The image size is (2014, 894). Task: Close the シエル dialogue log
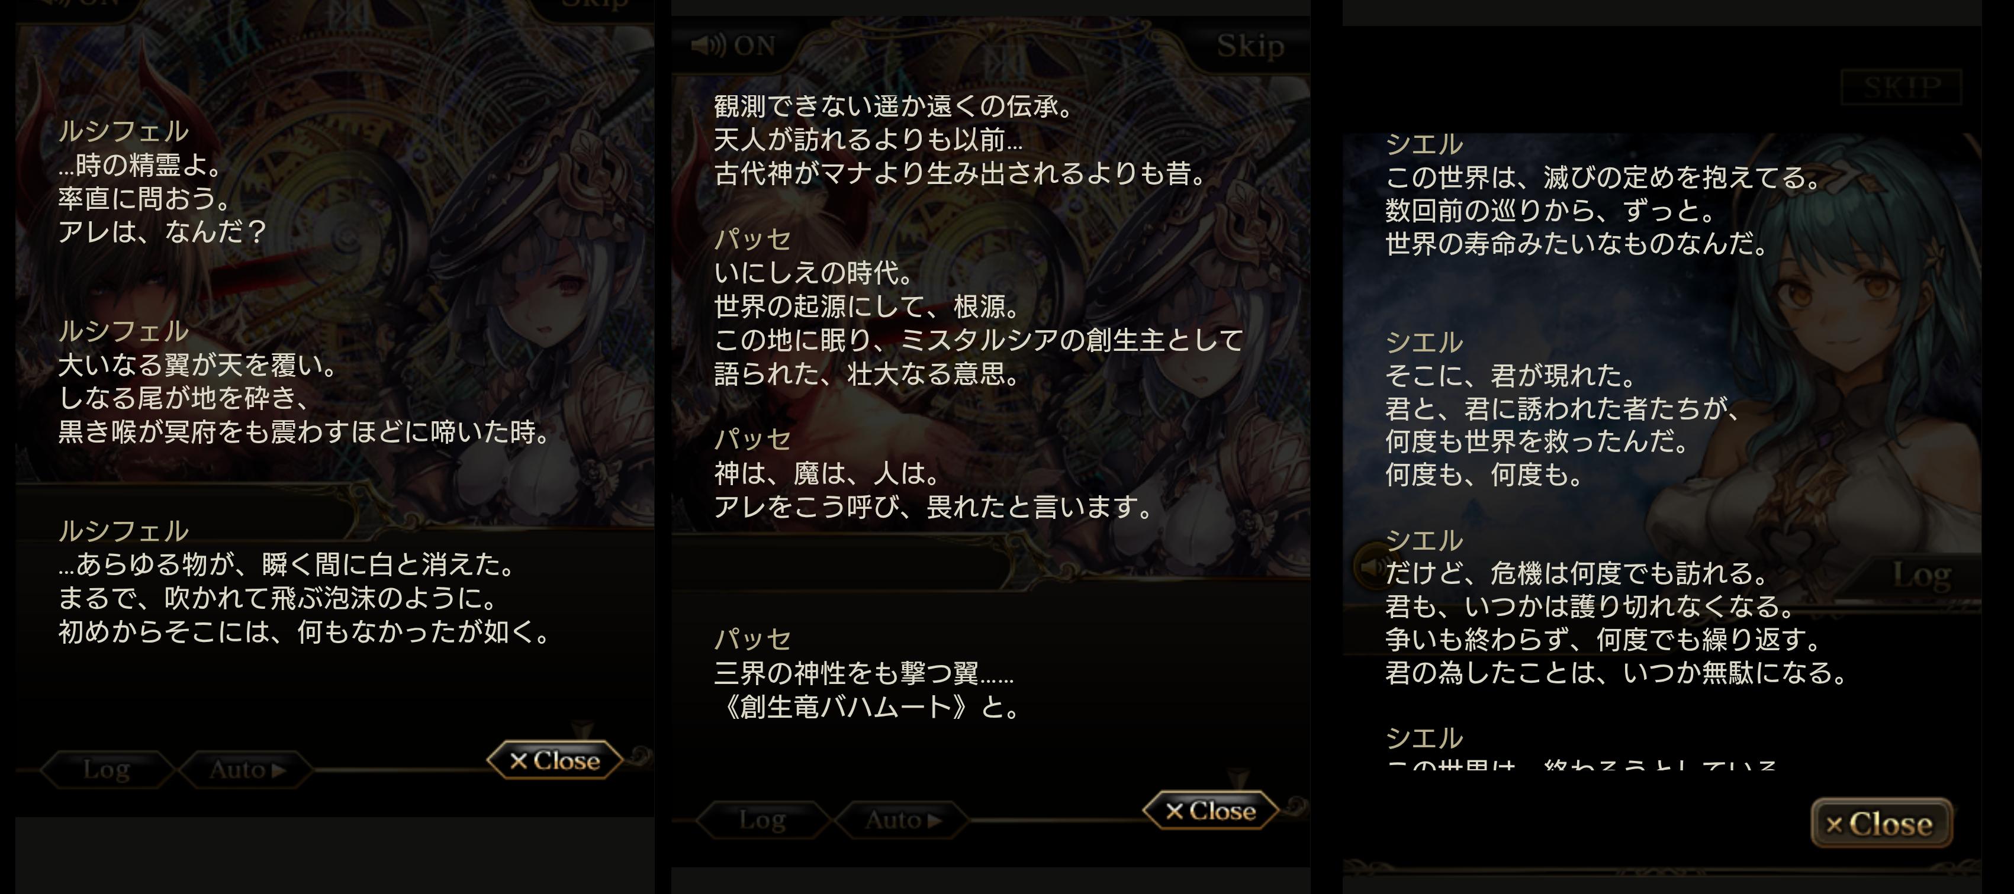tap(1881, 823)
